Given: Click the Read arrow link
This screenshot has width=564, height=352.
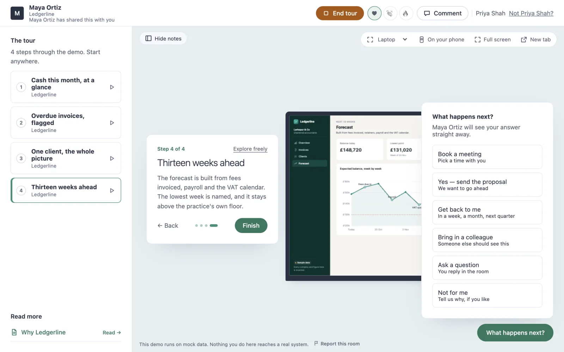Looking at the screenshot, I should (x=112, y=333).
